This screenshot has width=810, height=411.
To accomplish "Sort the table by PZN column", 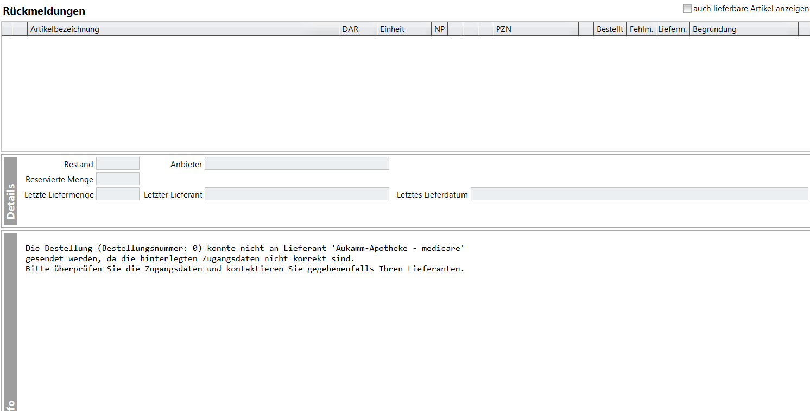I will (x=535, y=29).
